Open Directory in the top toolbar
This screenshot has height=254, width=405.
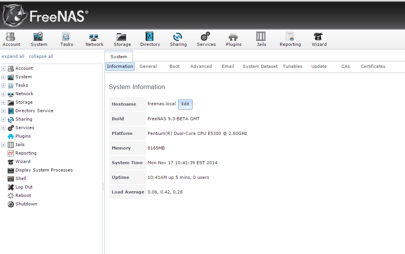tap(150, 39)
